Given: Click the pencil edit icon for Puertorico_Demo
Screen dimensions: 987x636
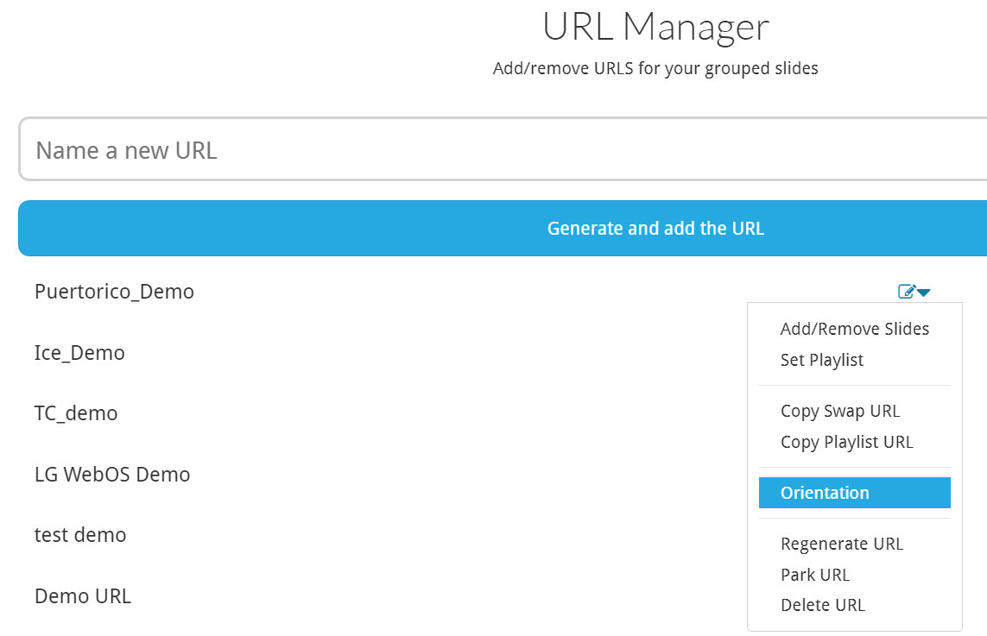Looking at the screenshot, I should coord(907,292).
